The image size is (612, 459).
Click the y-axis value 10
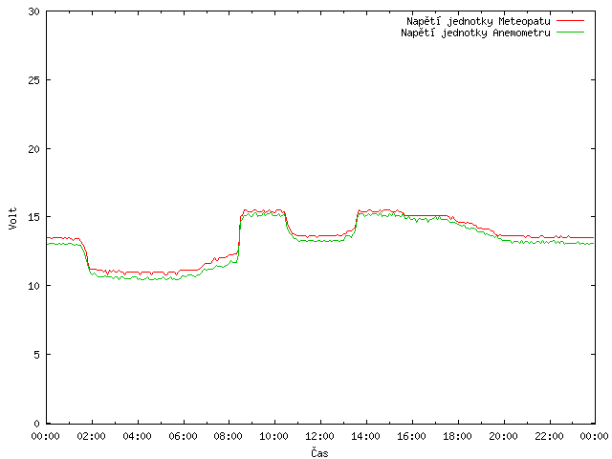coord(34,286)
